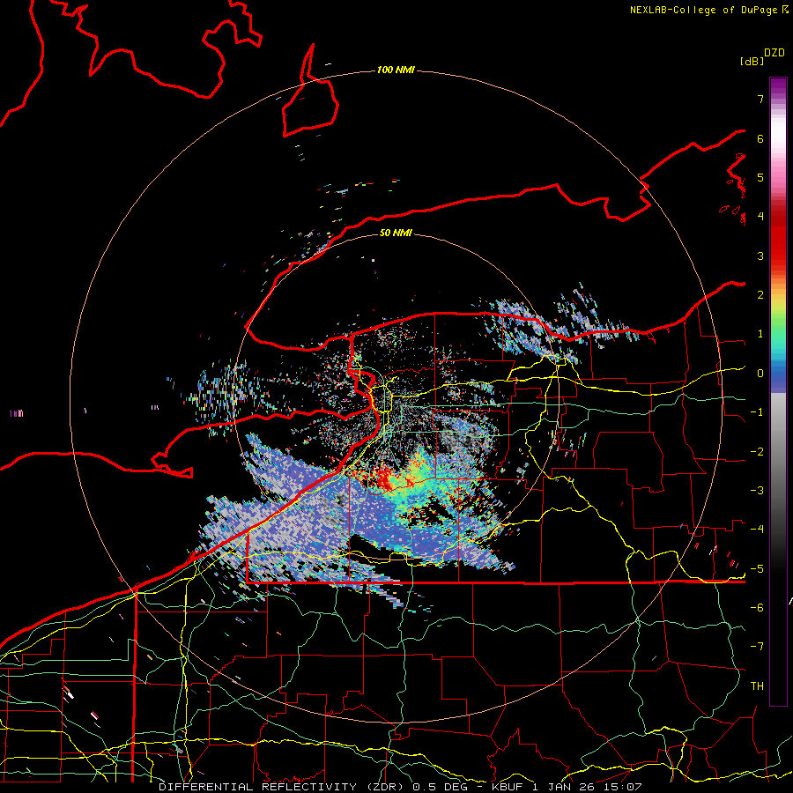Screen dimensions: 793x793
Task: Pick the -4 value on the dB scale
Action: [757, 530]
